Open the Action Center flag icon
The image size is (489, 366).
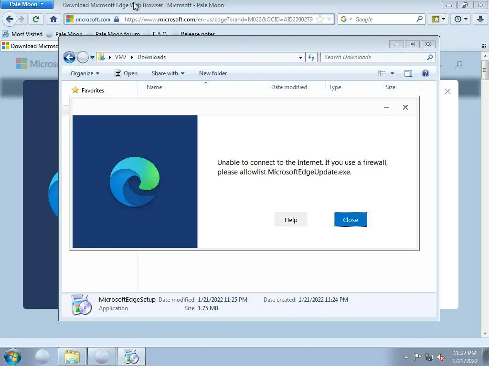pyautogui.click(x=417, y=357)
